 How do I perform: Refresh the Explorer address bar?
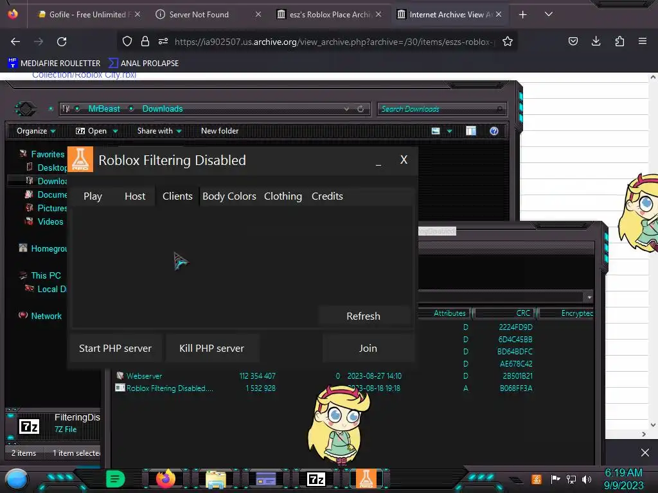pyautogui.click(x=360, y=109)
